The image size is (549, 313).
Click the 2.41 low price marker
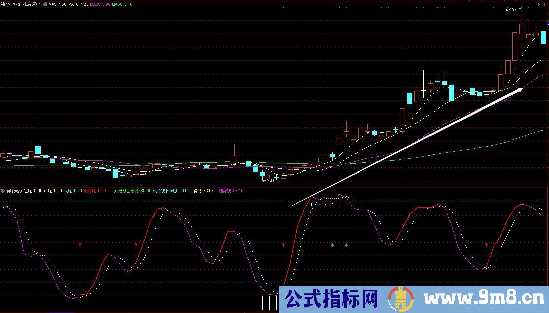270,181
